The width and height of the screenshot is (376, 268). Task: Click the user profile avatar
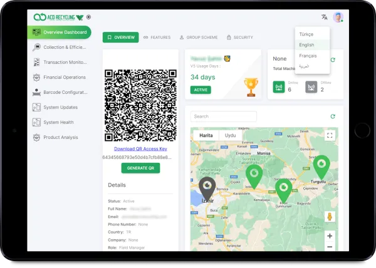tap(338, 17)
